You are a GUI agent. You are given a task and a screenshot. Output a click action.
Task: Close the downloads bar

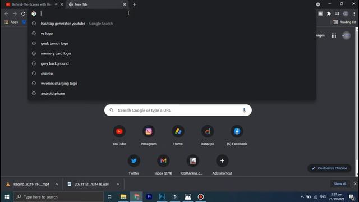(x=355, y=184)
